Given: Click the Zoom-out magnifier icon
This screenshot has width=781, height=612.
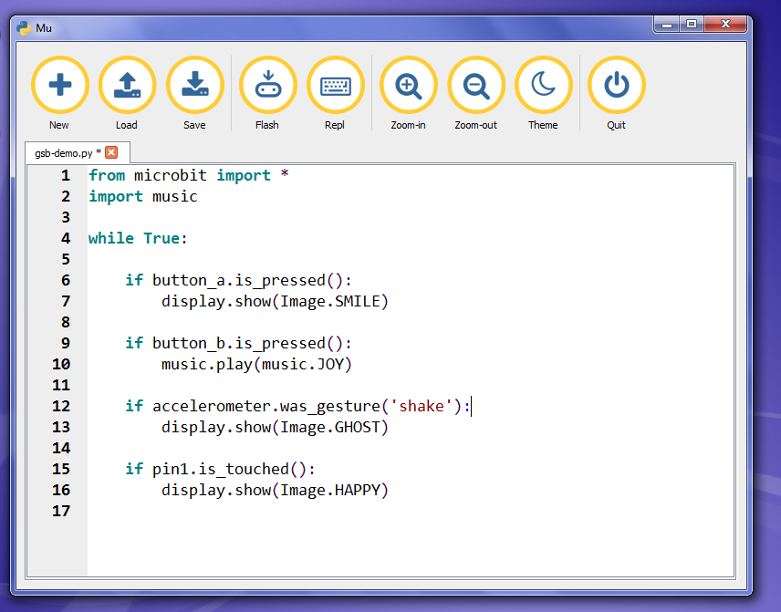Looking at the screenshot, I should point(475,86).
